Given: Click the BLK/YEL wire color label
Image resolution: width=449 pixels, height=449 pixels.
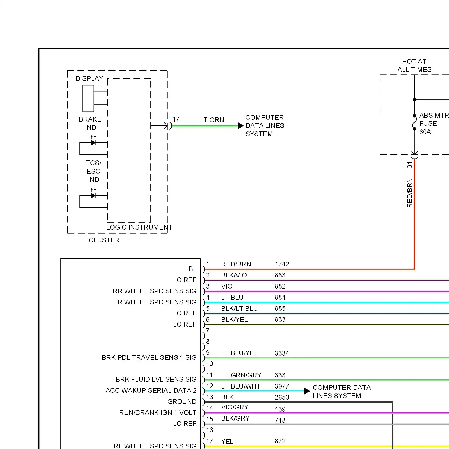Looking at the screenshot, I should click(234, 319).
